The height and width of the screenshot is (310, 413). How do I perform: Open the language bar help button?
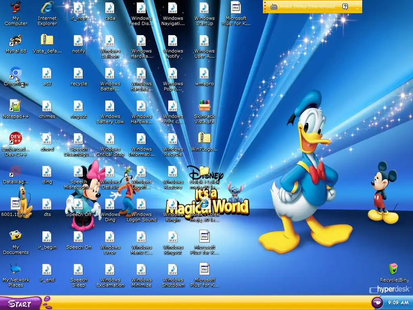345,6
